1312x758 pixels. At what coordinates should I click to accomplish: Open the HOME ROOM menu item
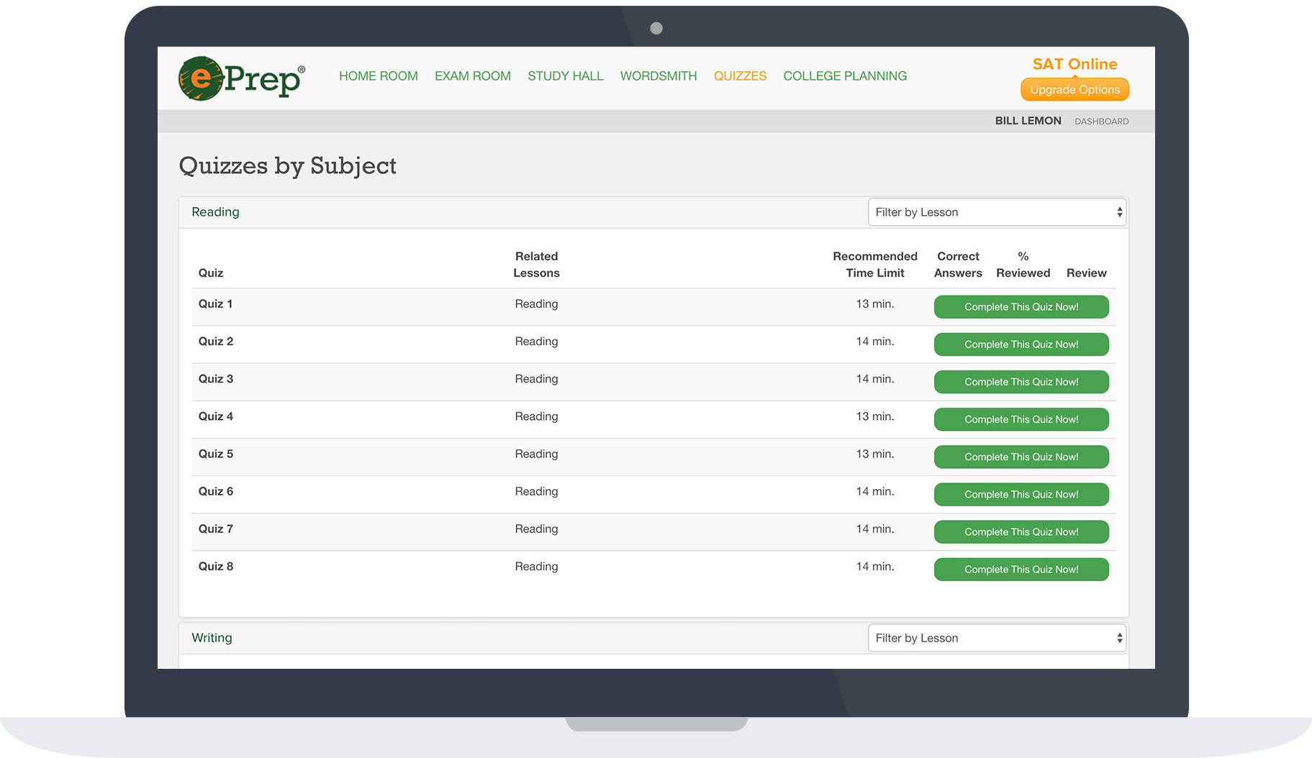[x=378, y=76]
